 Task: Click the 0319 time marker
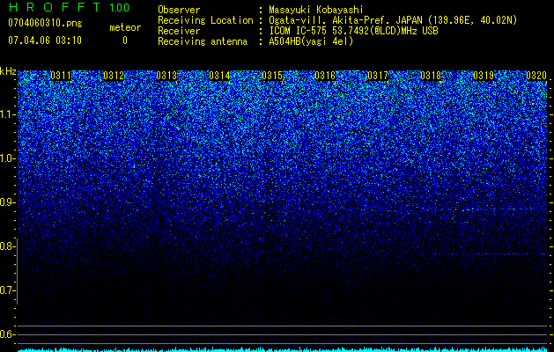tap(484, 76)
